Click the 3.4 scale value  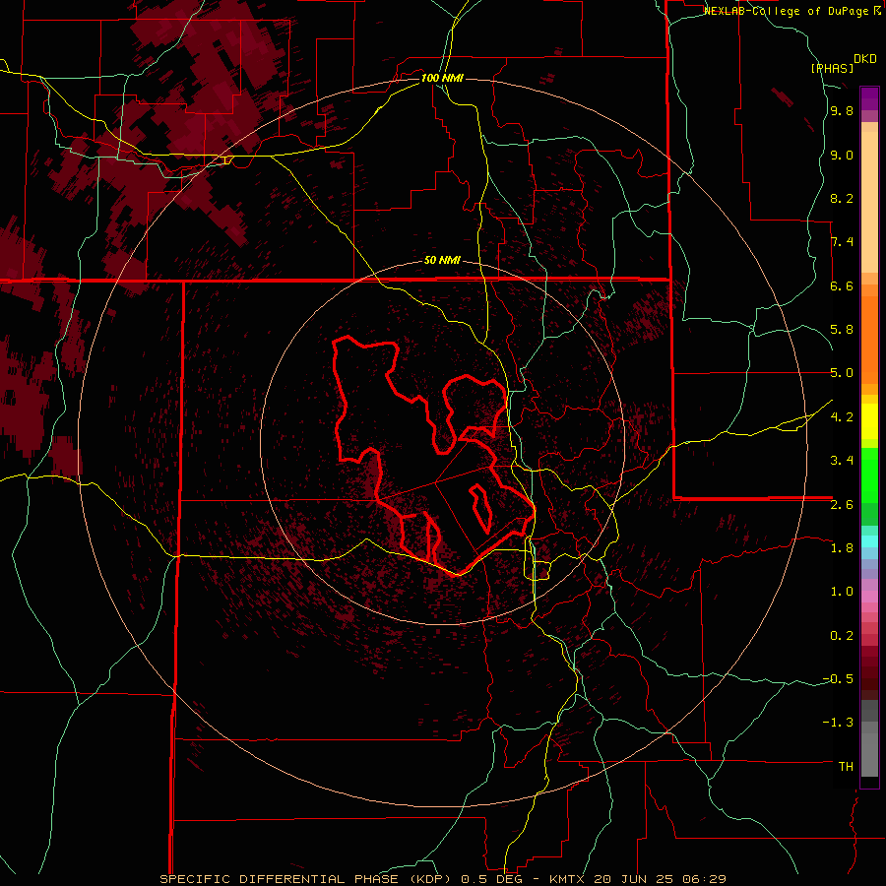(842, 461)
